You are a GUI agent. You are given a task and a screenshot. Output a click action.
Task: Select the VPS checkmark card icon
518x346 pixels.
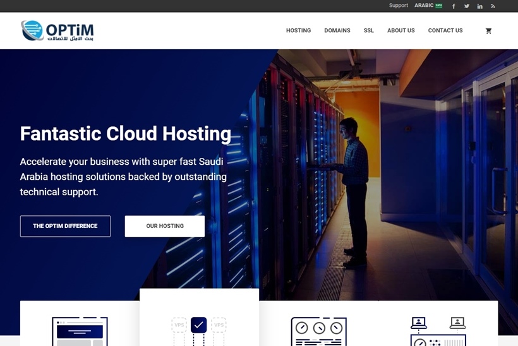tap(199, 331)
